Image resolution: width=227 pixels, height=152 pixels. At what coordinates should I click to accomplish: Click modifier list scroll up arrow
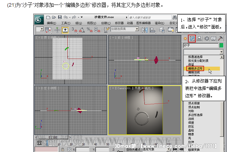coord(222,57)
